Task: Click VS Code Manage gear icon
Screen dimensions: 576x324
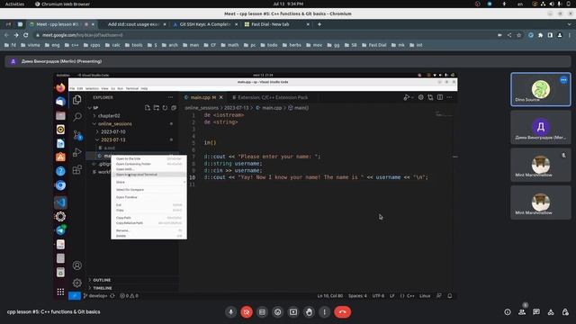Action: 77,283
